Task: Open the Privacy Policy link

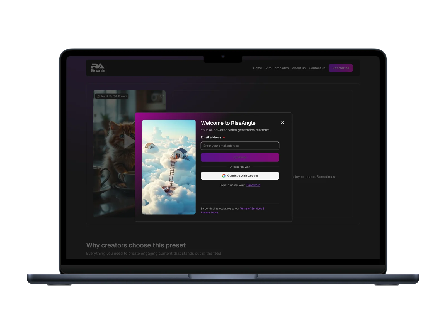Action: pyautogui.click(x=209, y=212)
